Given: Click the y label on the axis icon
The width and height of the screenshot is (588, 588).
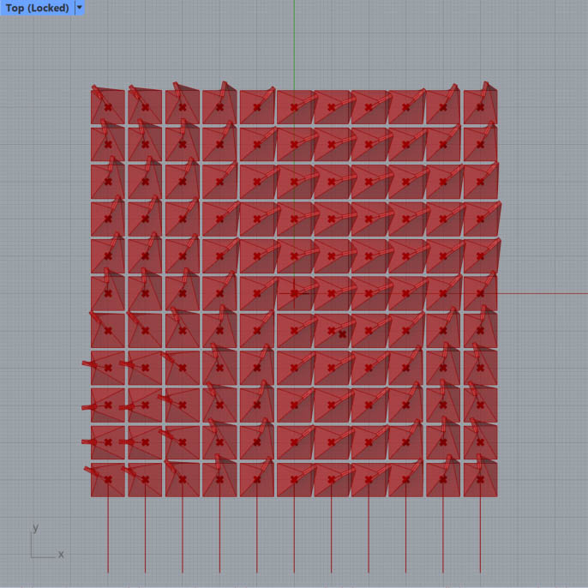Looking at the screenshot, I should tap(35, 527).
